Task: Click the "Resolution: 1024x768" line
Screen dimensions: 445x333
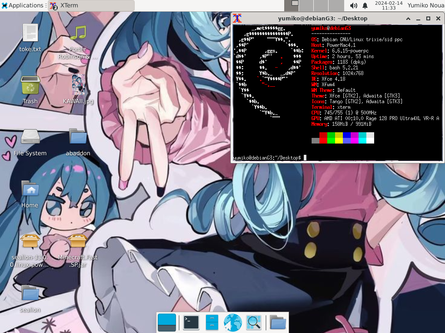Action: click(337, 73)
